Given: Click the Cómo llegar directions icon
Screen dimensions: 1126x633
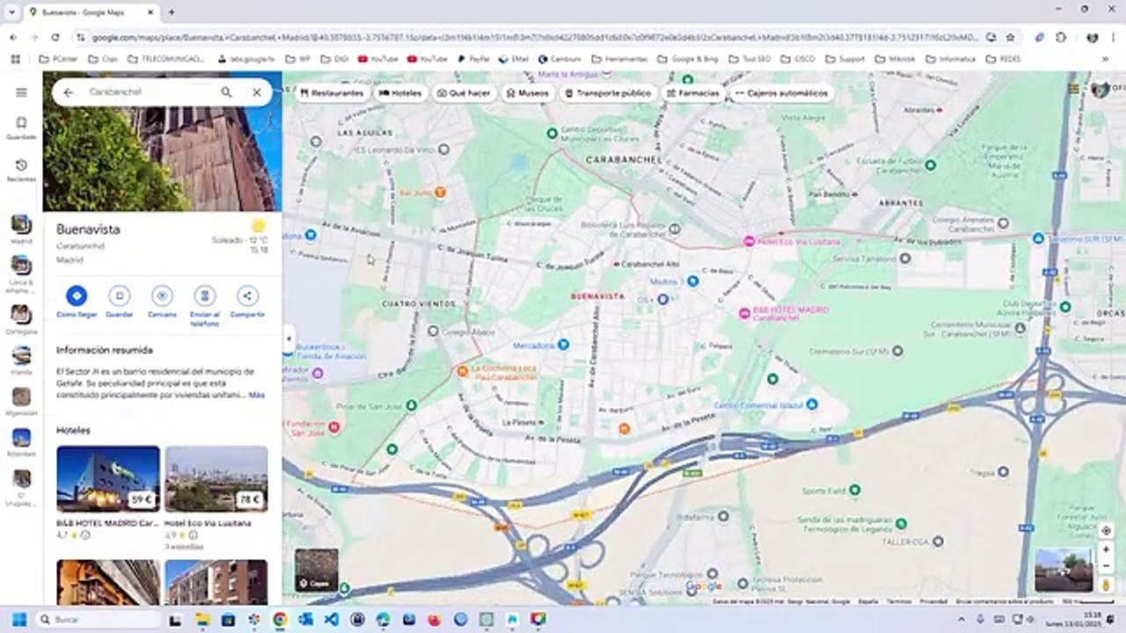Looking at the screenshot, I should coord(77,296).
